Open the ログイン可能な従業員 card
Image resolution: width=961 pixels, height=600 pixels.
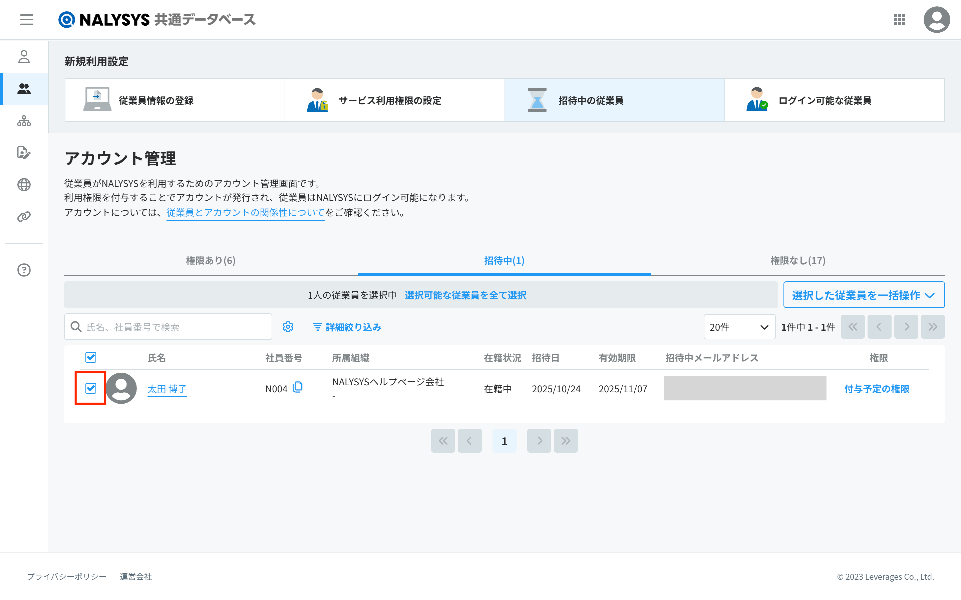coord(834,100)
